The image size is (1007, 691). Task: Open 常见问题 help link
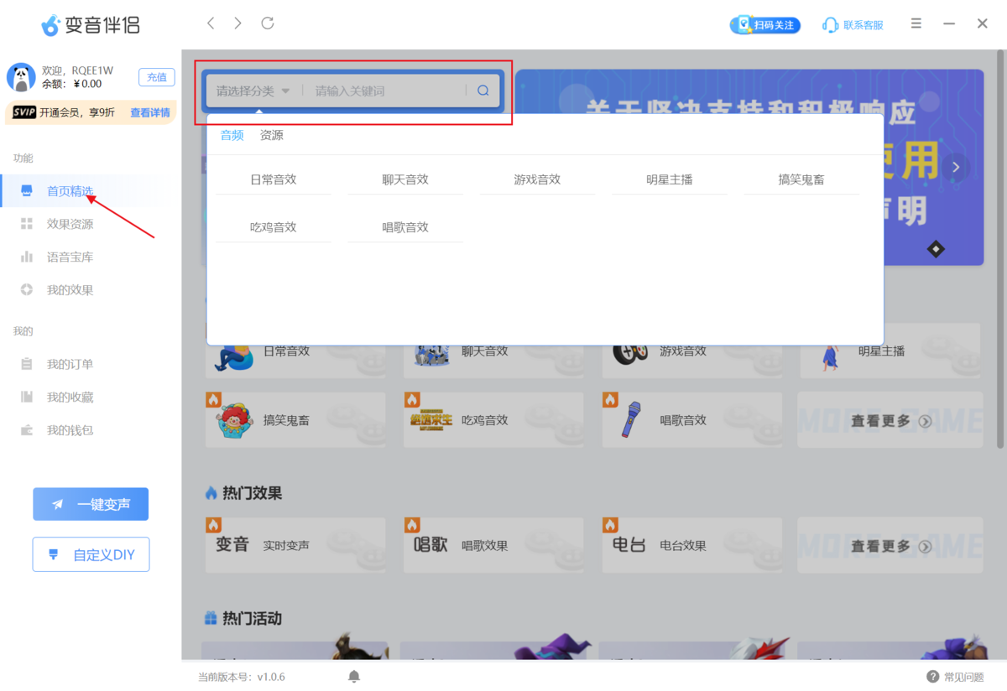tap(955, 677)
